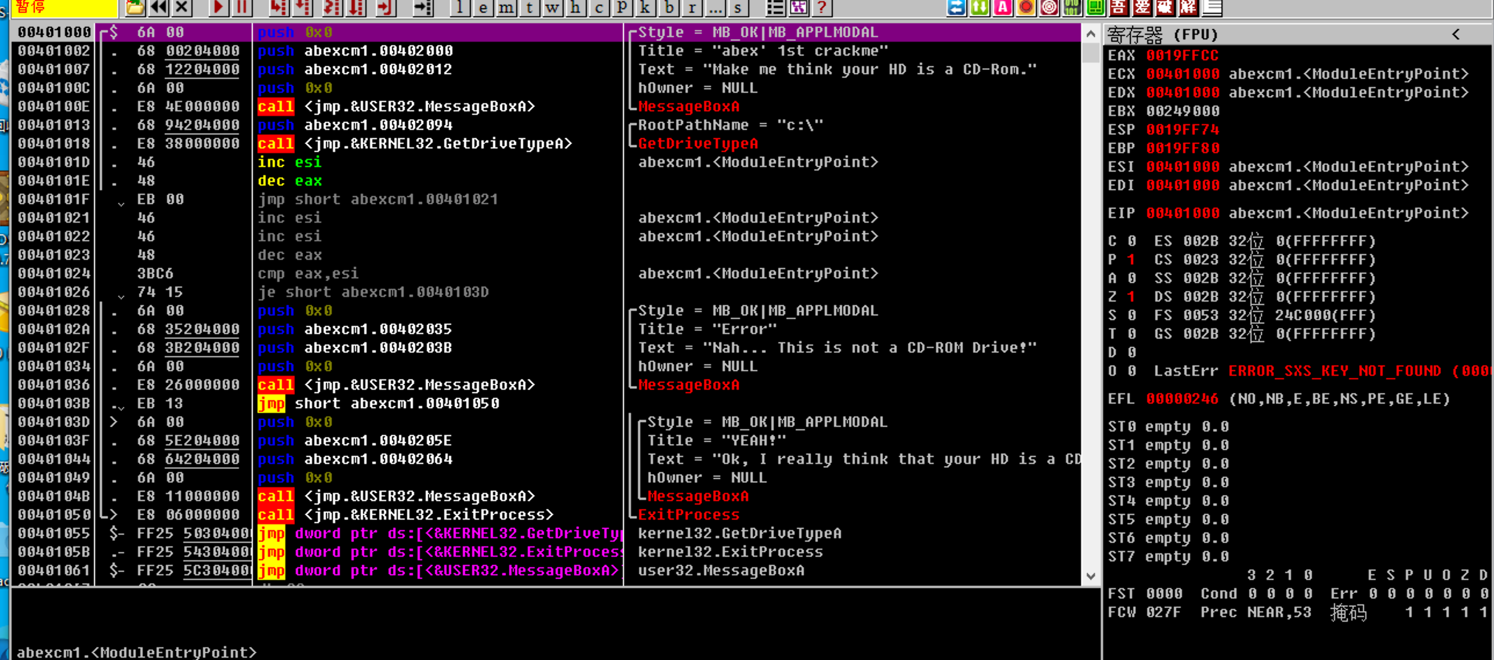Click the ESP register value 0019FF74
This screenshot has width=1494, height=660.
point(1183,129)
